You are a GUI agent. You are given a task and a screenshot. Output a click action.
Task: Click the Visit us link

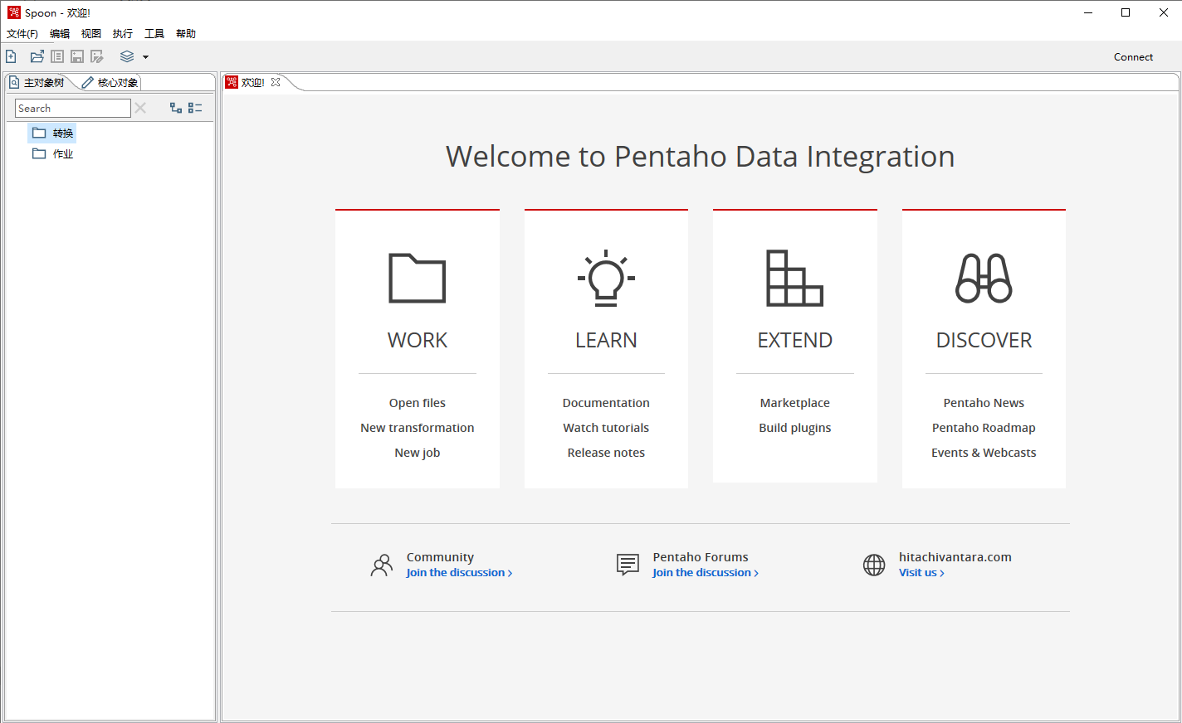click(921, 573)
